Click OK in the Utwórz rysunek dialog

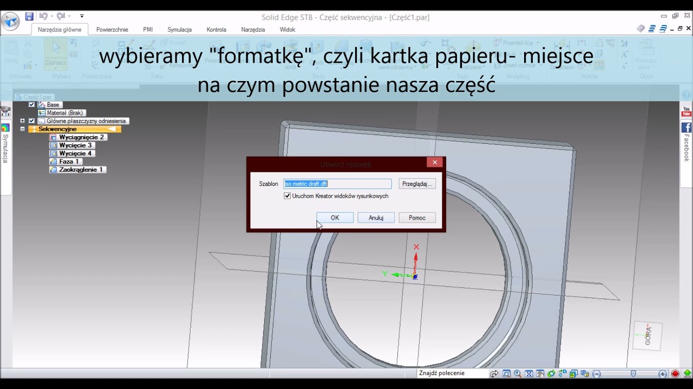335,218
